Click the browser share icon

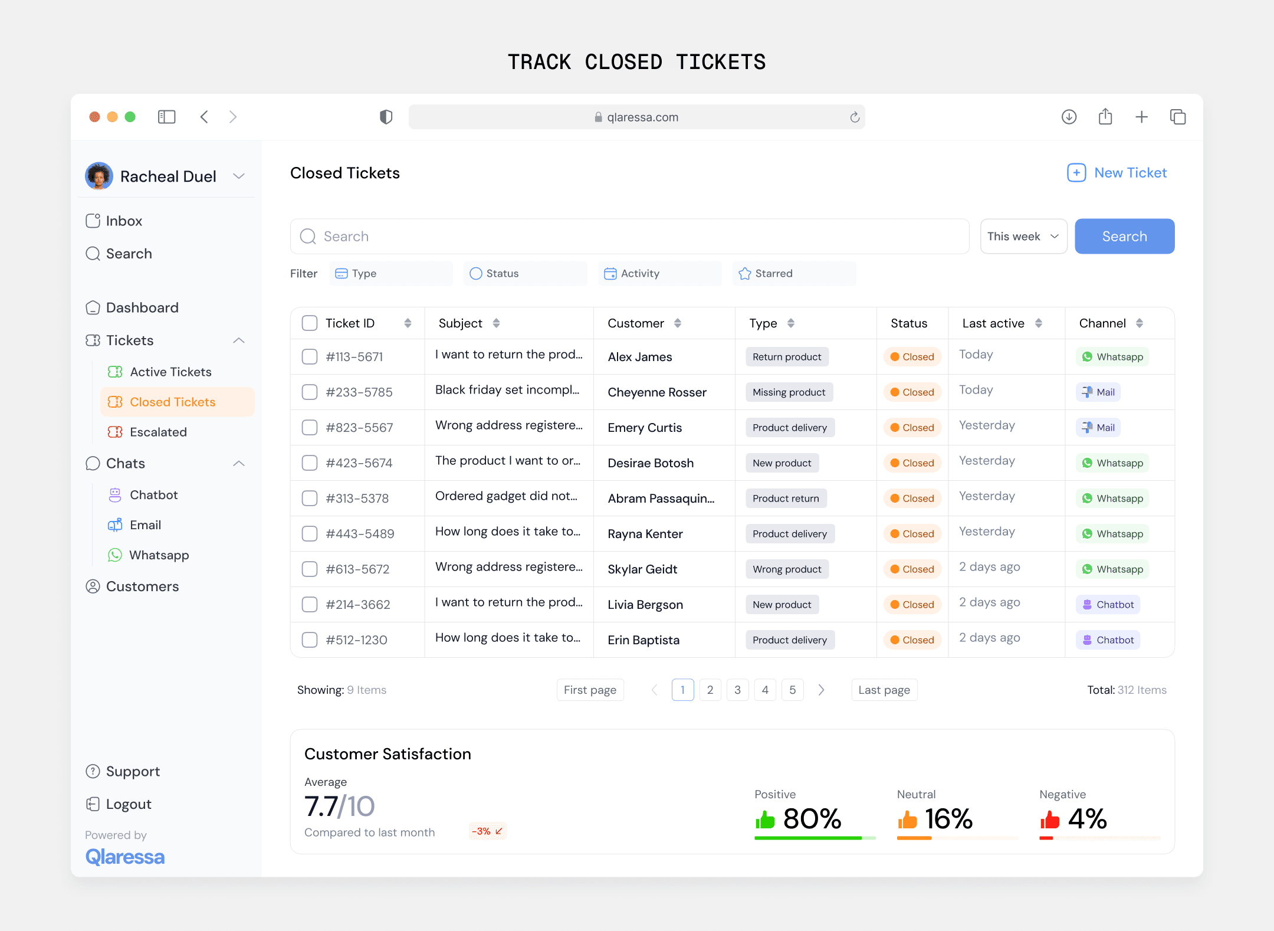[x=1105, y=117]
